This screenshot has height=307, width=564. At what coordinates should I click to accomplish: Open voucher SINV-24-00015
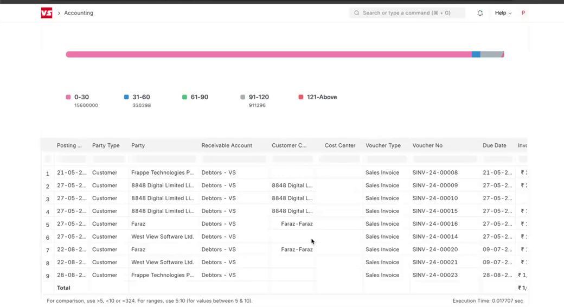pyautogui.click(x=435, y=211)
